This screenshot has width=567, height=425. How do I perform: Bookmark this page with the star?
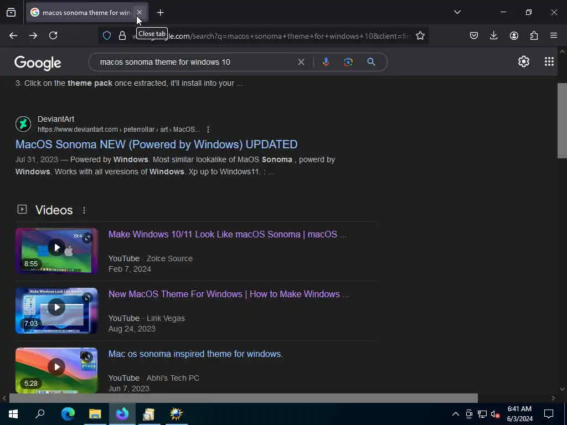pyautogui.click(x=420, y=35)
